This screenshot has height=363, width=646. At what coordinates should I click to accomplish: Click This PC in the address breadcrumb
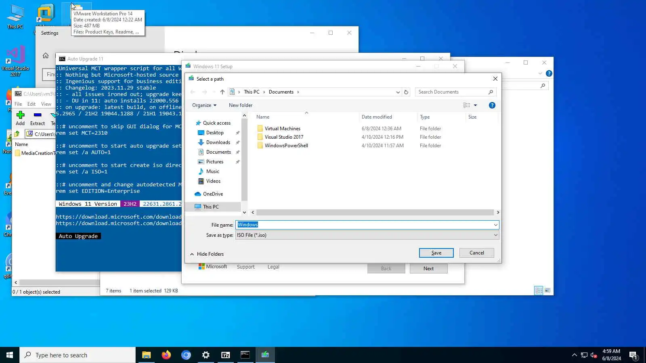point(252,92)
